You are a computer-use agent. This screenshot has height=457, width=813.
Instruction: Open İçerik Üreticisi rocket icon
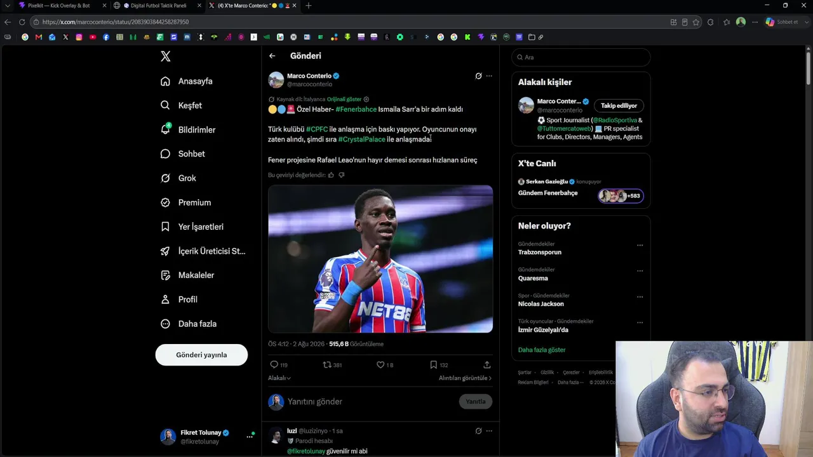coord(165,251)
